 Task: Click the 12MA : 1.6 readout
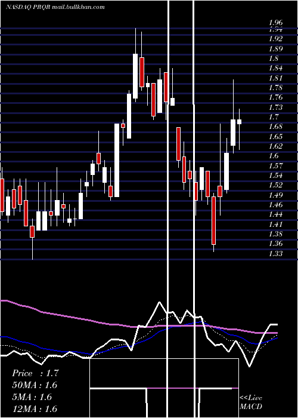pos(35,408)
